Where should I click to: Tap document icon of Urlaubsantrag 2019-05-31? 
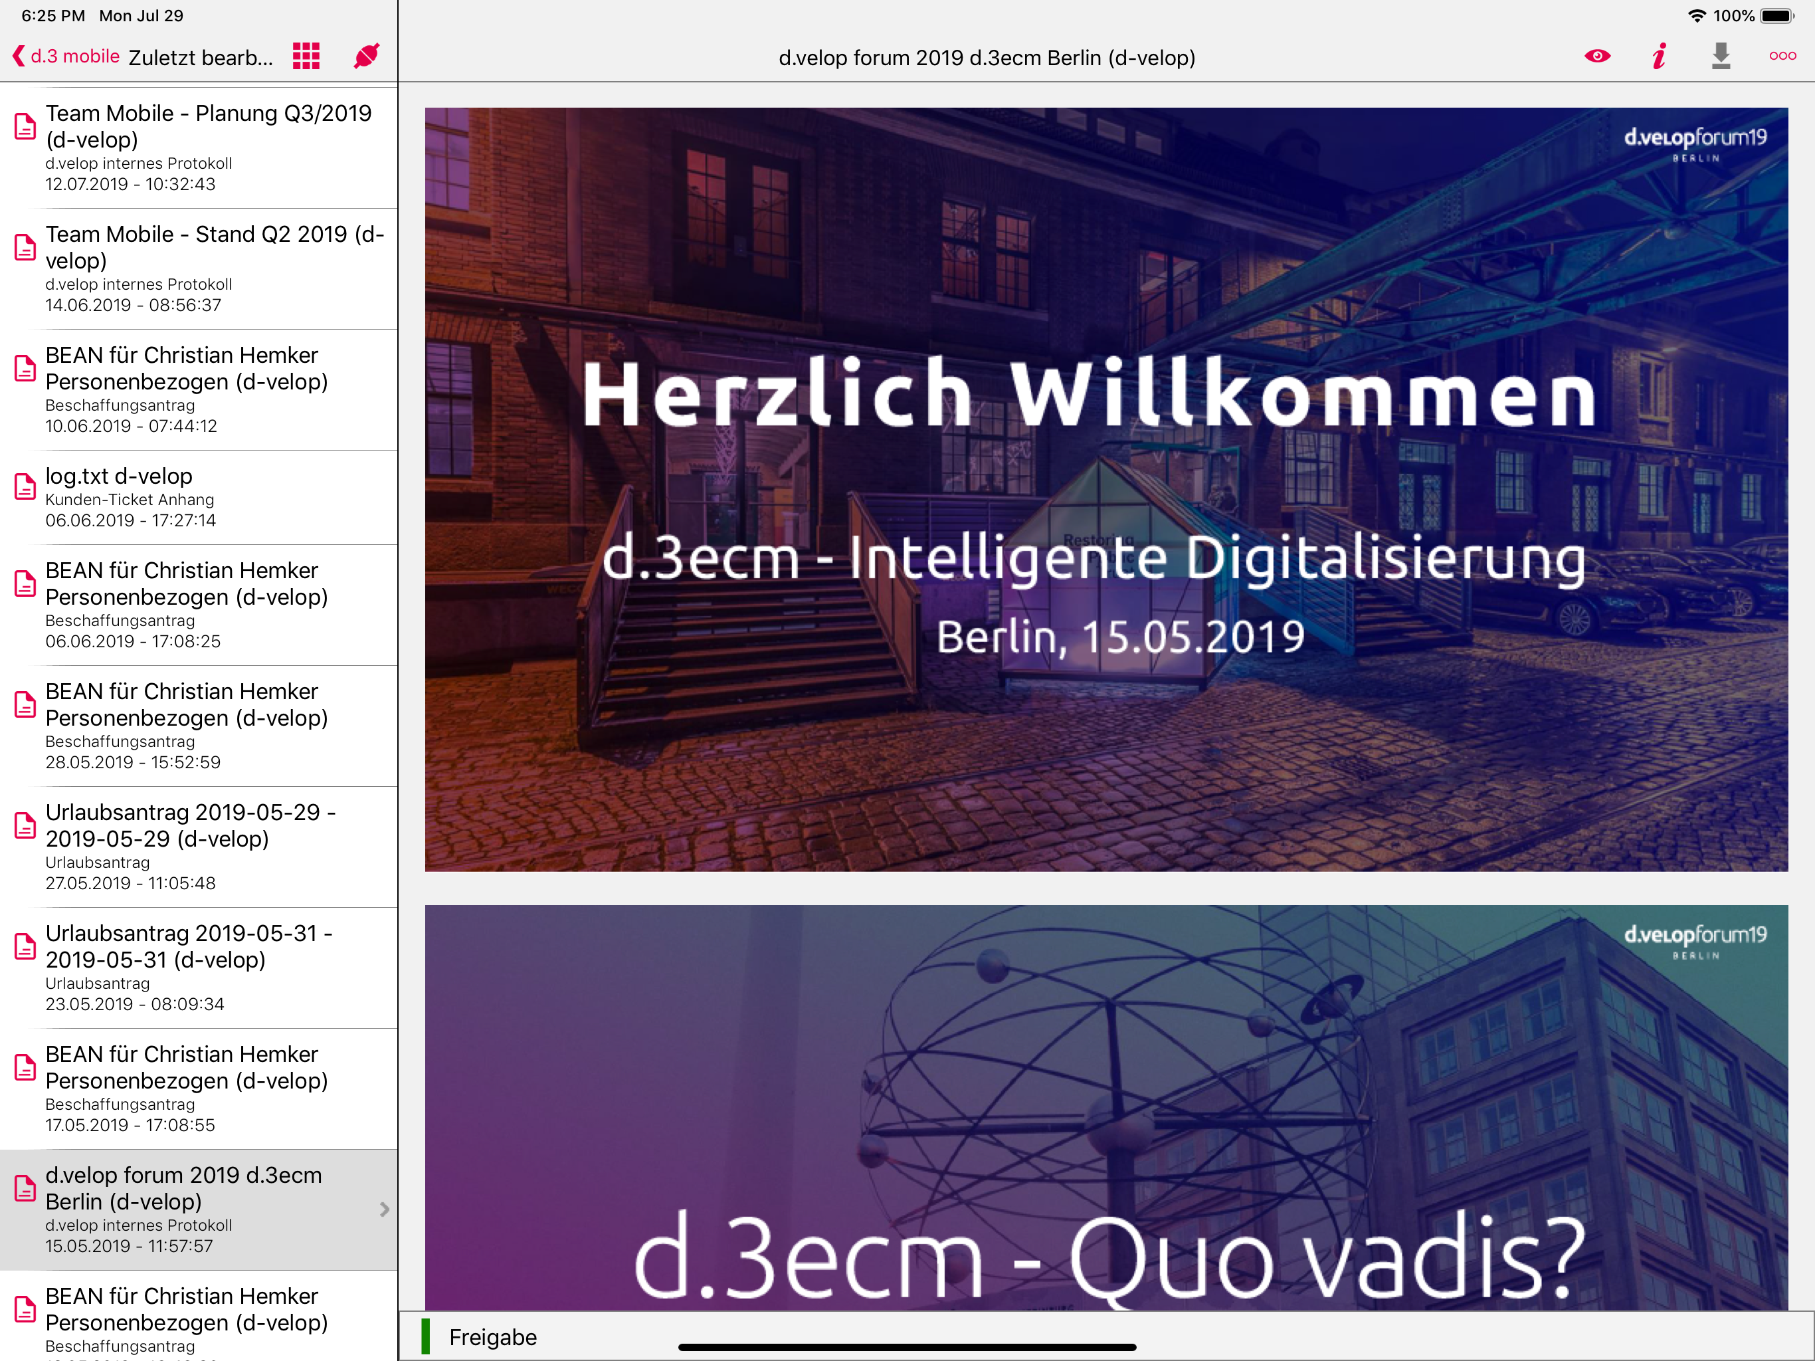25,946
